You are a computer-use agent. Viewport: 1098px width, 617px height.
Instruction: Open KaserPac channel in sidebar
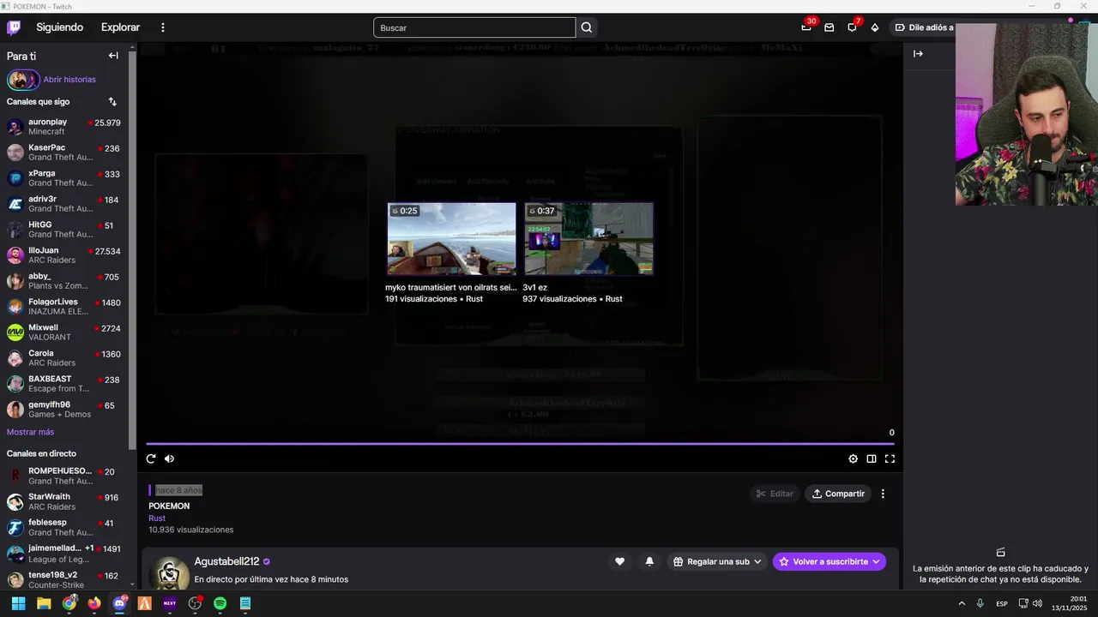(64, 153)
